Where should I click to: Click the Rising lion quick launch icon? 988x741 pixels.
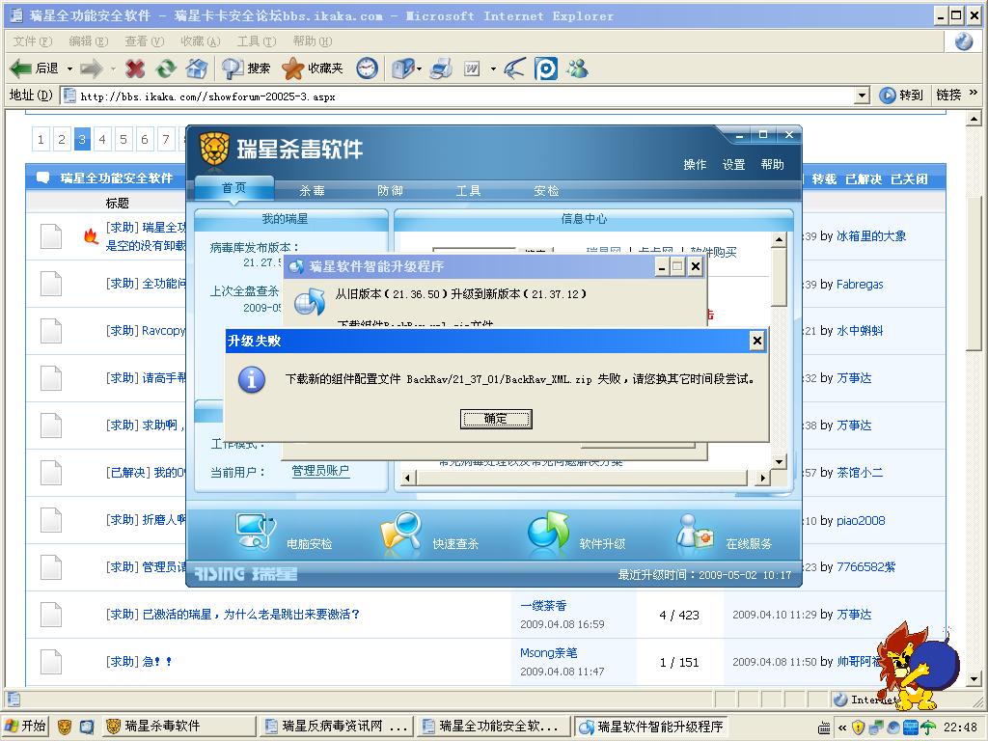[65, 727]
